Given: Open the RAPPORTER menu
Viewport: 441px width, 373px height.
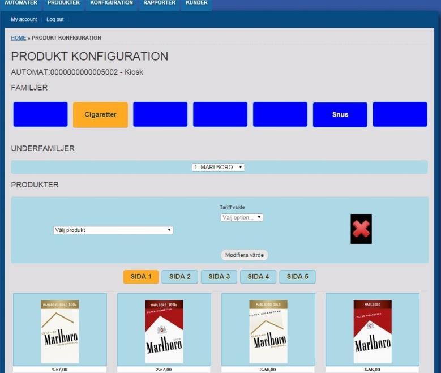Looking at the screenshot, I should [x=159, y=3].
